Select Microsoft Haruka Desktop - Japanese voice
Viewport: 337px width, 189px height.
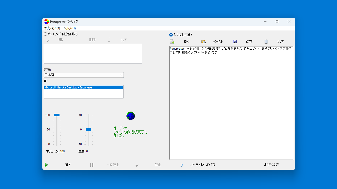[83, 87]
